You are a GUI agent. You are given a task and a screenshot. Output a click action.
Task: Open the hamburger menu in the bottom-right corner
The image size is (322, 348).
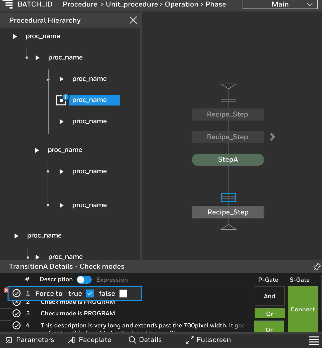click(314, 341)
